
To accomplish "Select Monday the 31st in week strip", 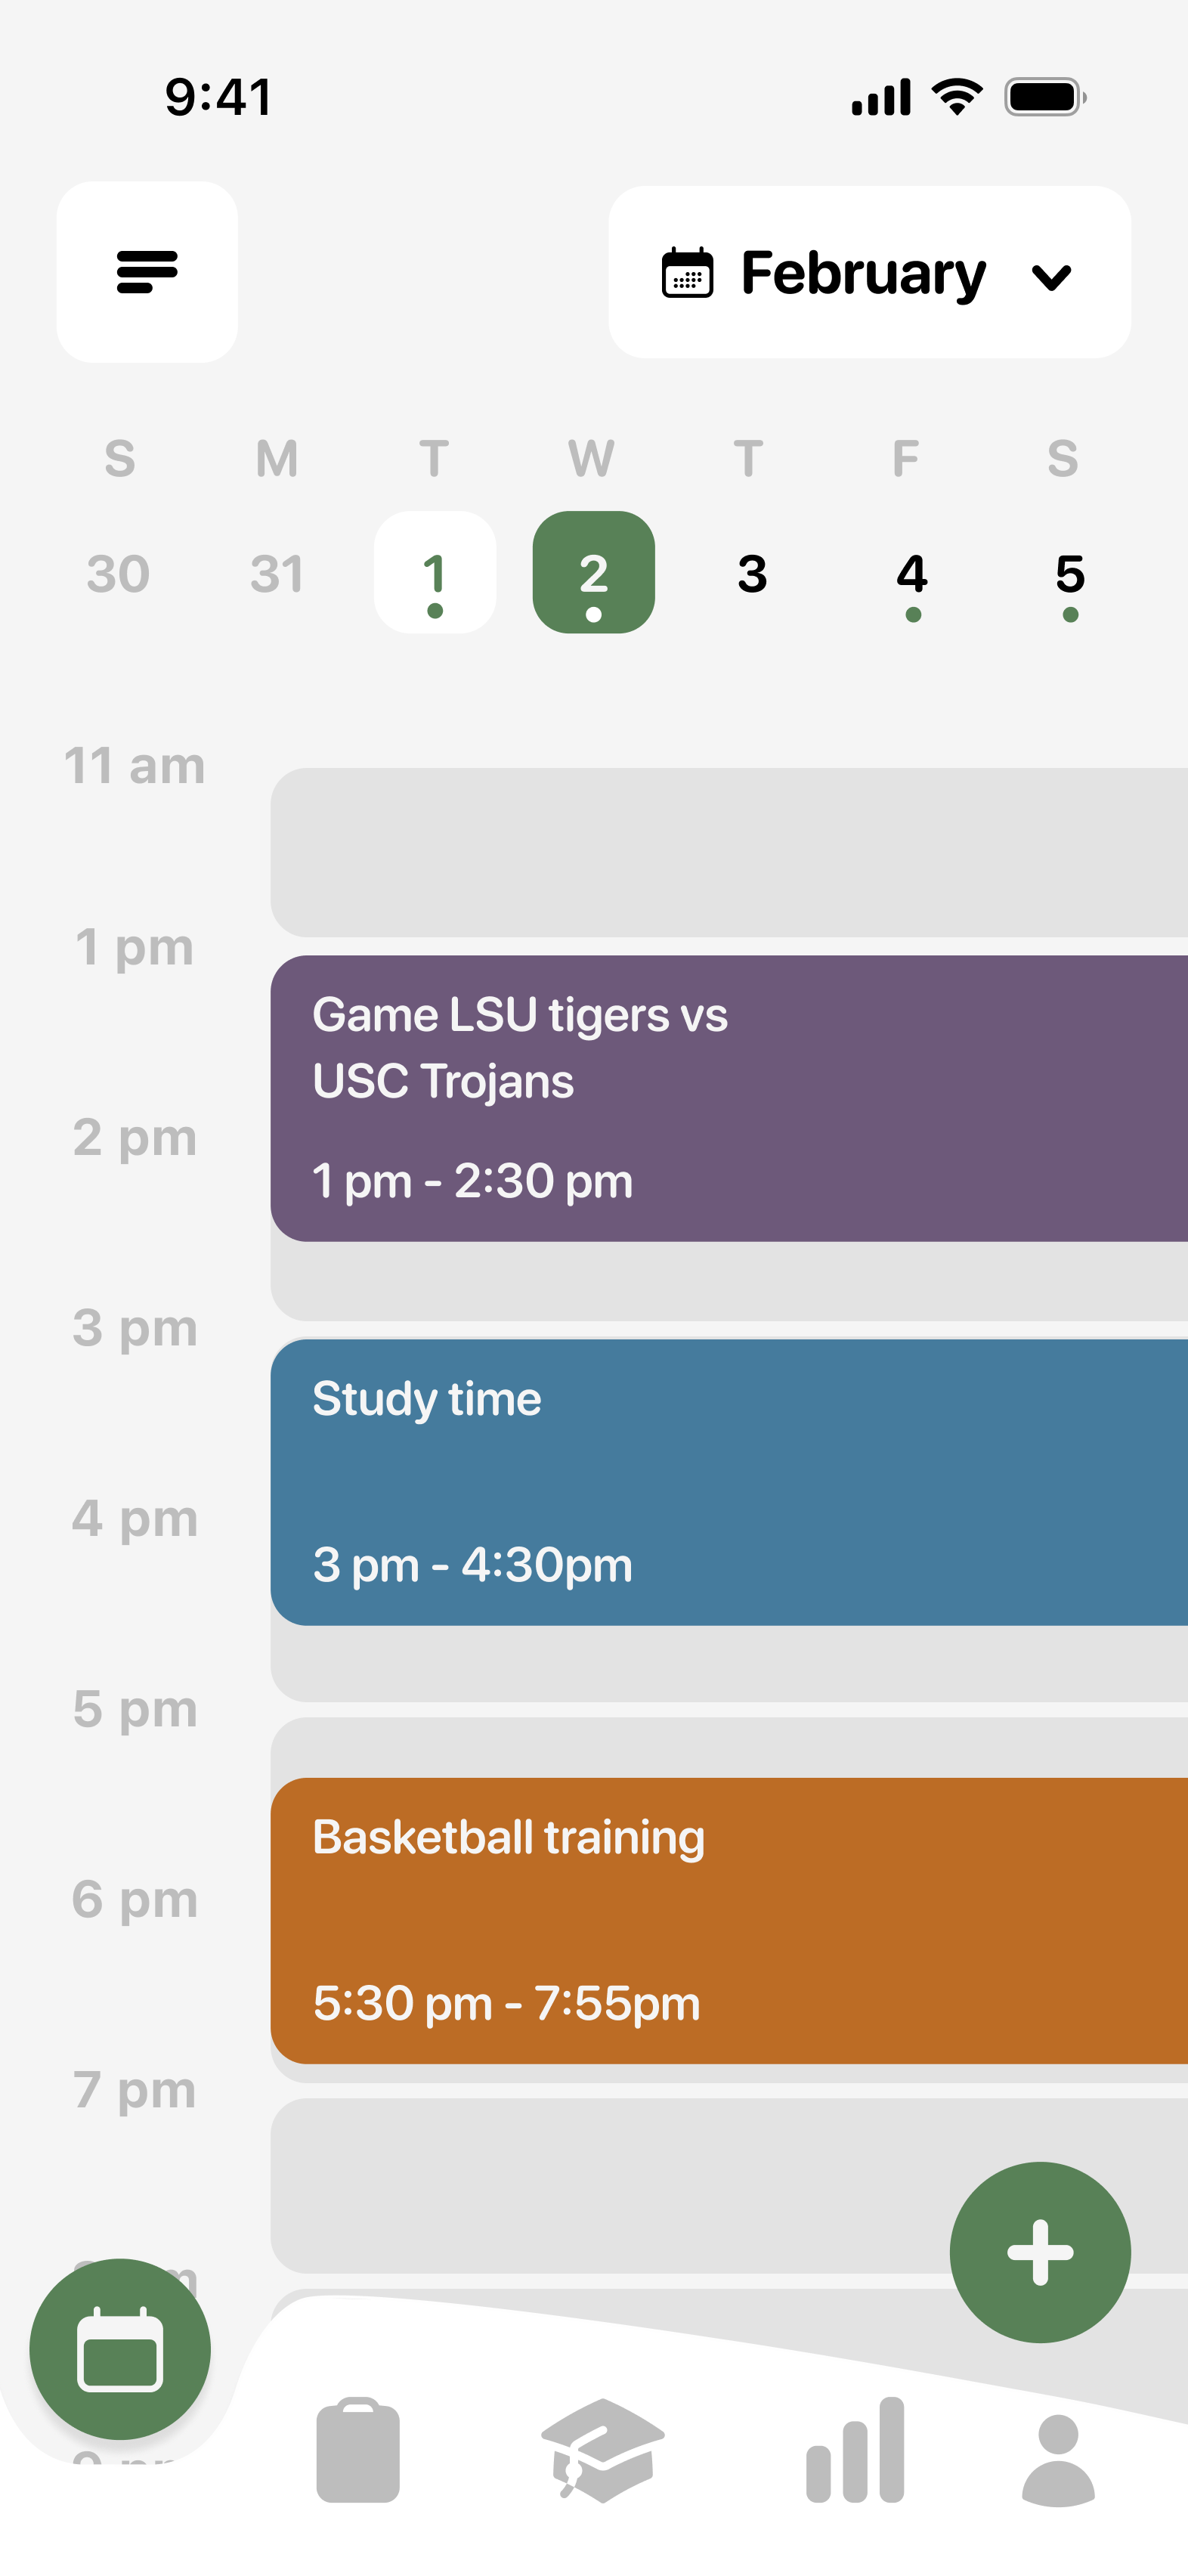I will click(277, 573).
